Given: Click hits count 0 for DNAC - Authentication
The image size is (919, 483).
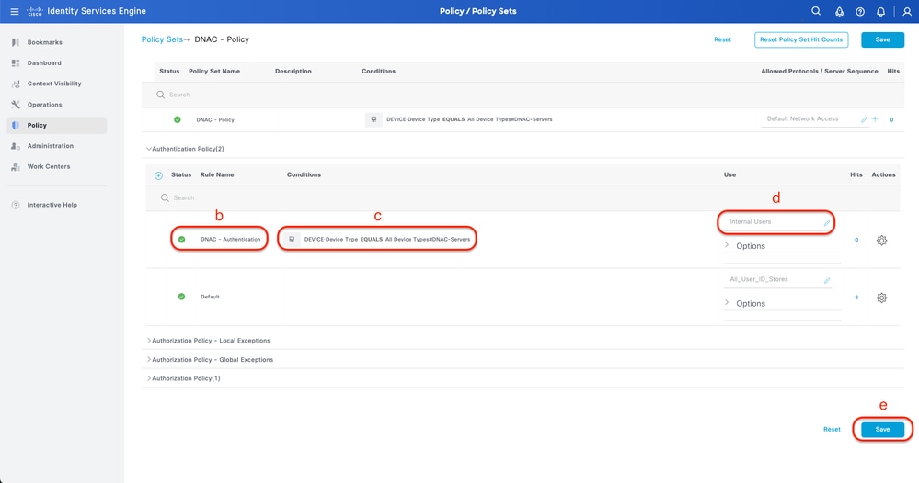Looking at the screenshot, I should [856, 240].
